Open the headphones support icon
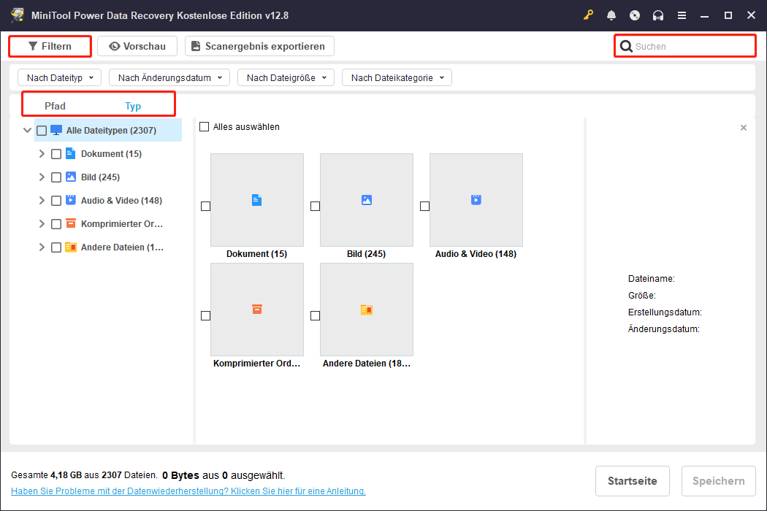 tap(658, 15)
